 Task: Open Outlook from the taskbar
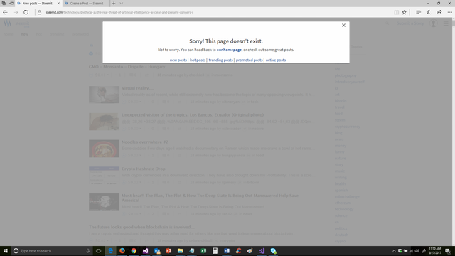tap(157, 251)
